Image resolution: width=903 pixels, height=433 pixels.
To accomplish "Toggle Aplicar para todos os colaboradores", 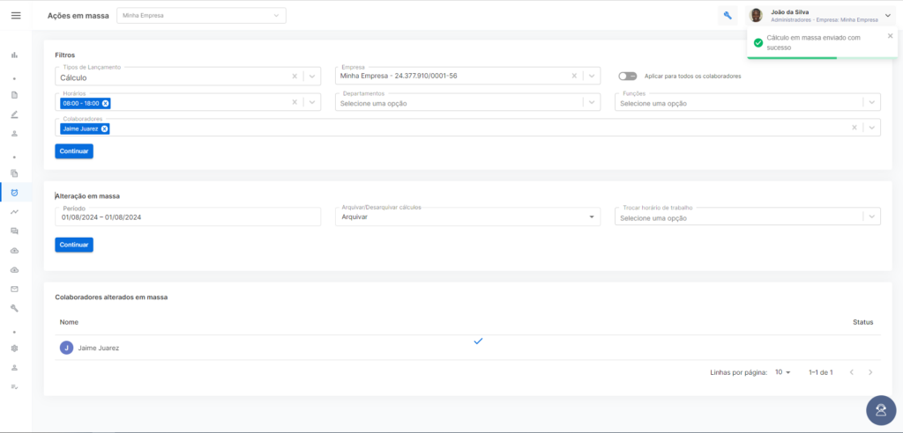I will click(x=627, y=76).
